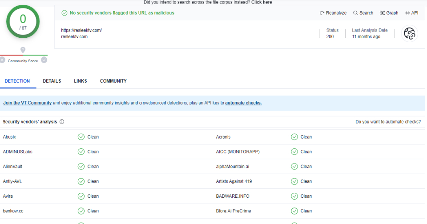Click the 'Security vendors' analysis' heading
The image size is (427, 224).
pyautogui.click(x=30, y=122)
